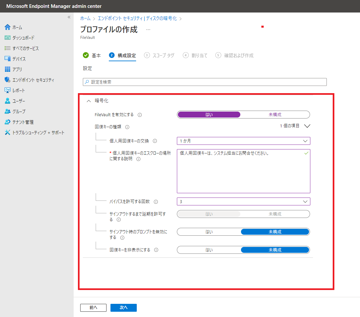360x317 pixels.
Task: Open the エンドポイント セキュリティ | ディスクの暗号化 breadcrumb
Action: 137,18
